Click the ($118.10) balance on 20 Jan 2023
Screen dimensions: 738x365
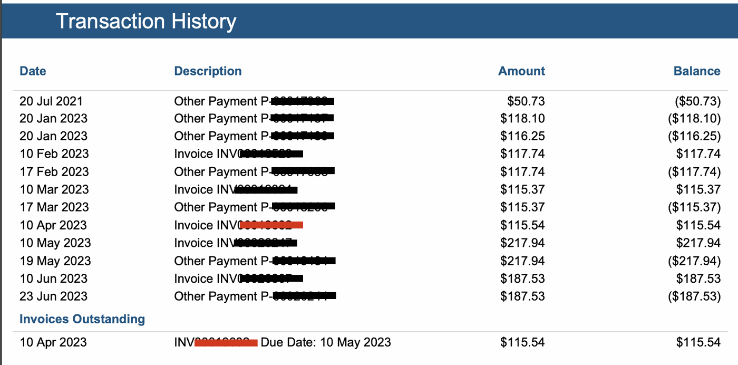pos(694,118)
